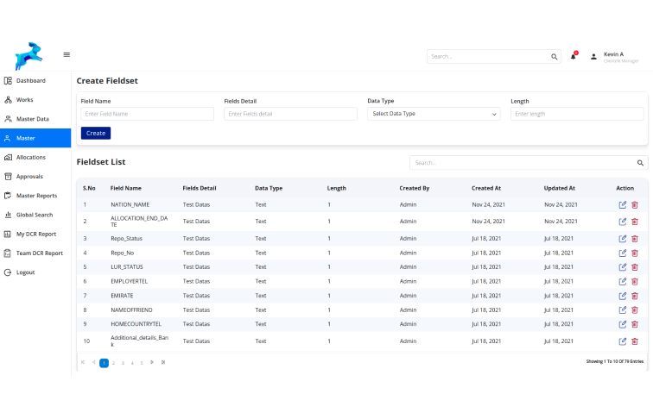Screen dimensions: 653x419
Task: Open Master Reports in sidebar
Action: pos(36,196)
